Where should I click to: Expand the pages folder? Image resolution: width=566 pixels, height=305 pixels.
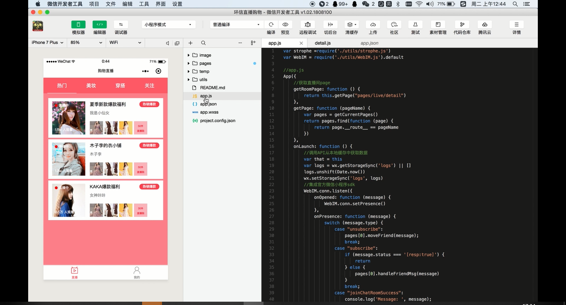(189, 63)
